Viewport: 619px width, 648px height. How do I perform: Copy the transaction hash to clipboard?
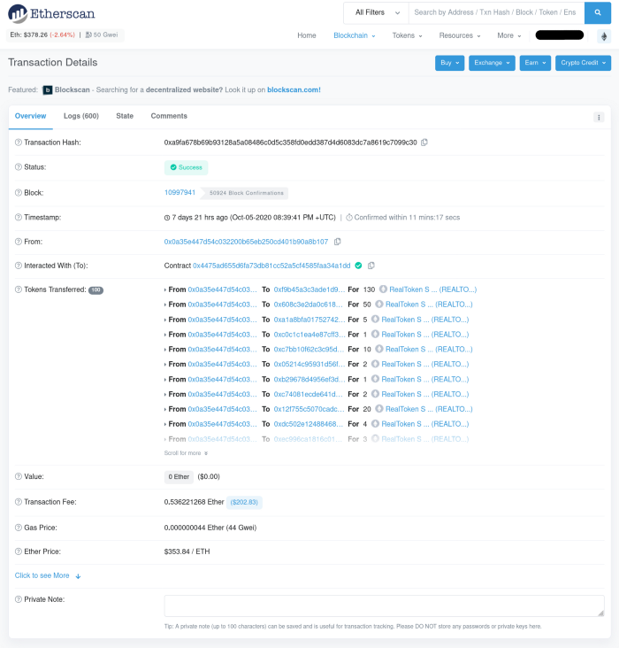(424, 143)
